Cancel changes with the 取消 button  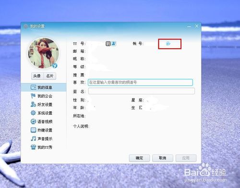coord(163,158)
